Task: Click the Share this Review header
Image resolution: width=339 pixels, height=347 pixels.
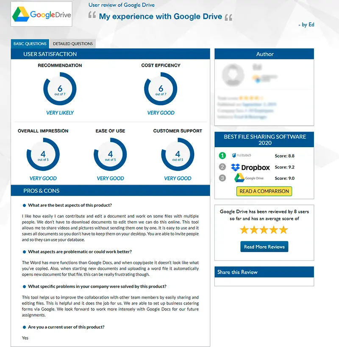Action: coord(264,272)
